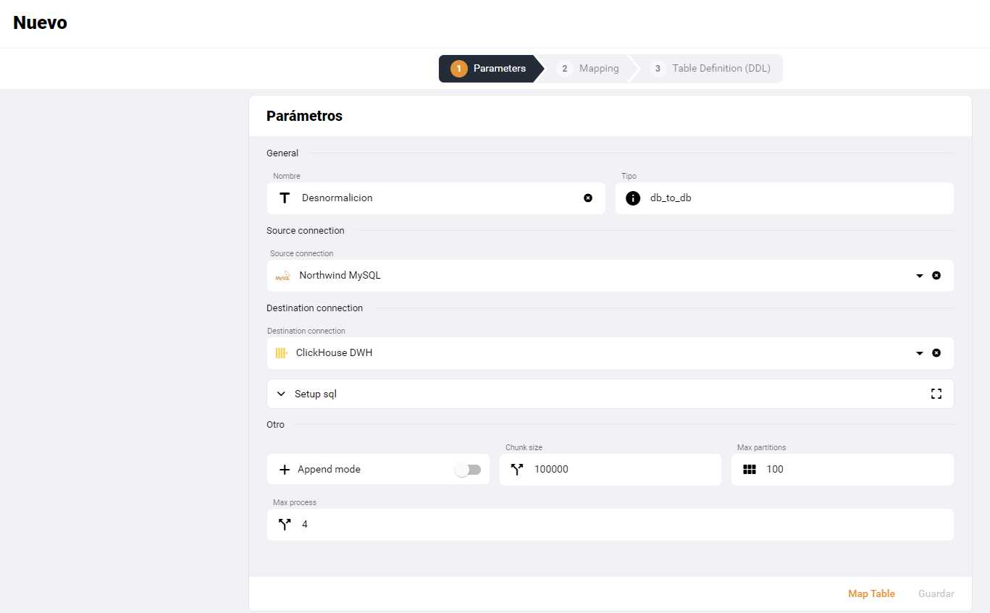Clear the Northwind MySQL source connection
The image size is (990, 613).
(936, 276)
